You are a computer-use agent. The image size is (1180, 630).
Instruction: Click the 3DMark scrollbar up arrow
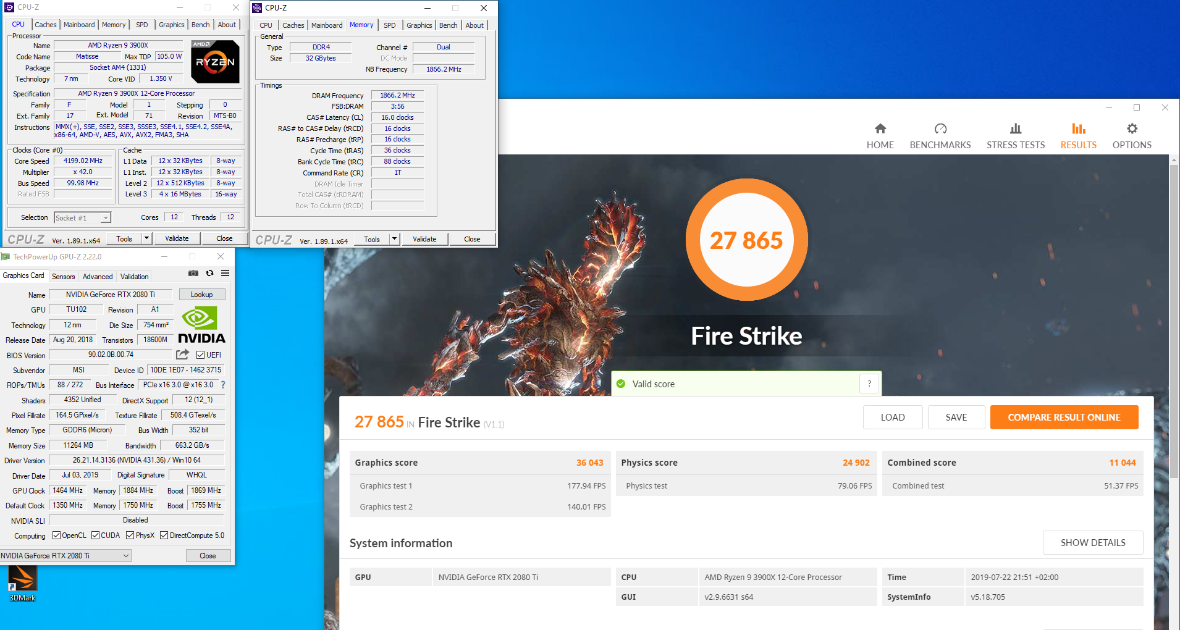coord(1174,159)
